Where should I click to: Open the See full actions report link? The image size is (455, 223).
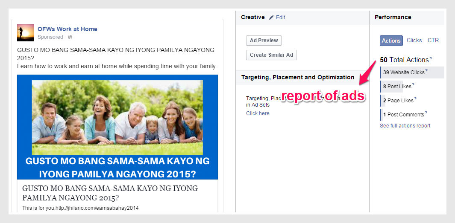(x=405, y=126)
